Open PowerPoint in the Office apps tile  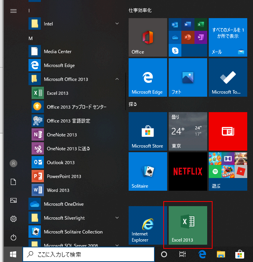(x=188, y=37)
